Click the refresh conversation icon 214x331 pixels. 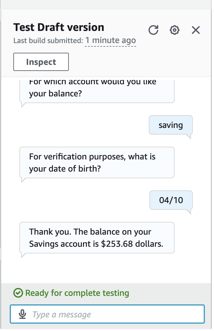(154, 30)
